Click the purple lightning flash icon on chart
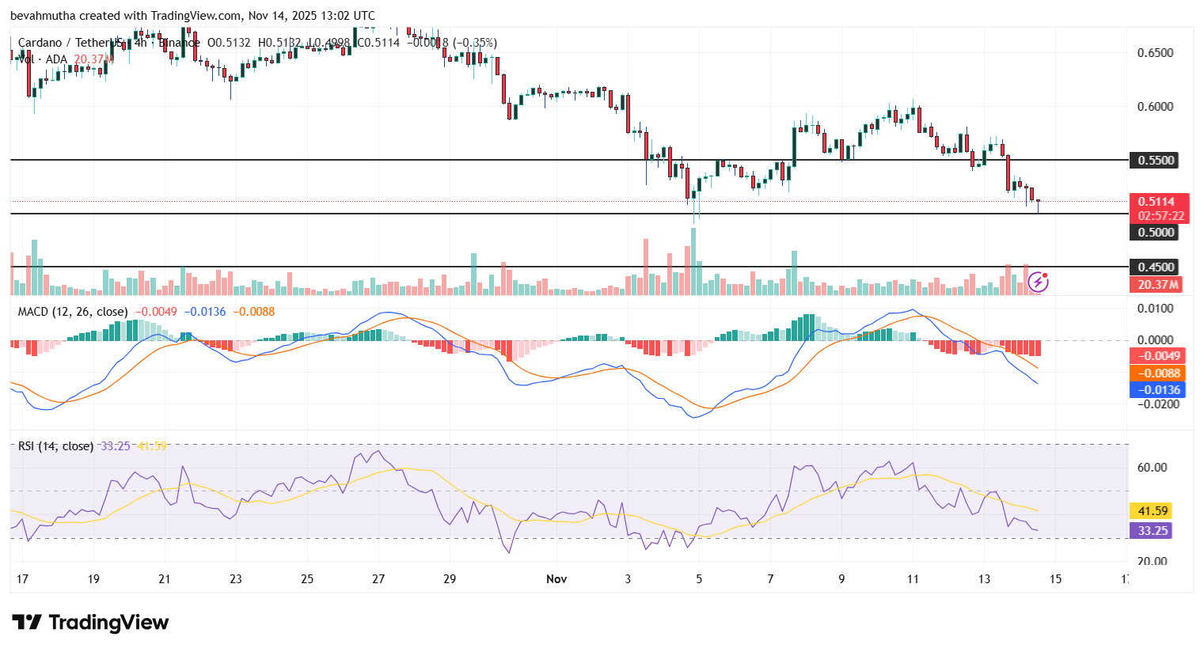 [1037, 280]
